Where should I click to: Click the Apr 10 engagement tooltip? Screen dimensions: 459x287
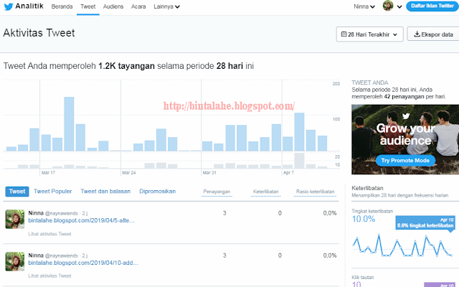pos(425,223)
